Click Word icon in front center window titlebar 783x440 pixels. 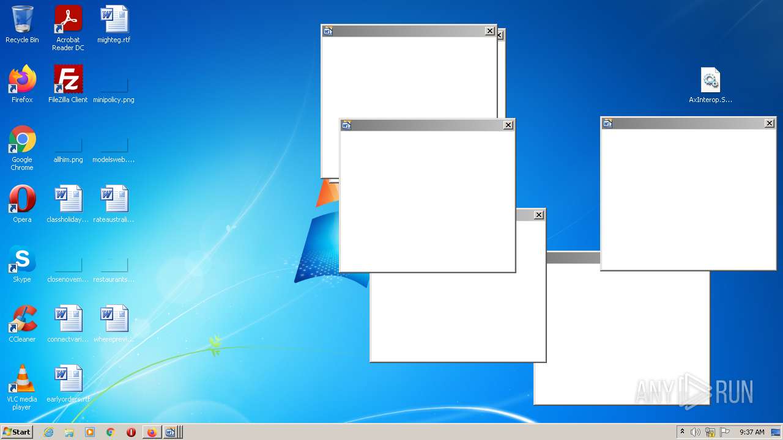pyautogui.click(x=346, y=125)
